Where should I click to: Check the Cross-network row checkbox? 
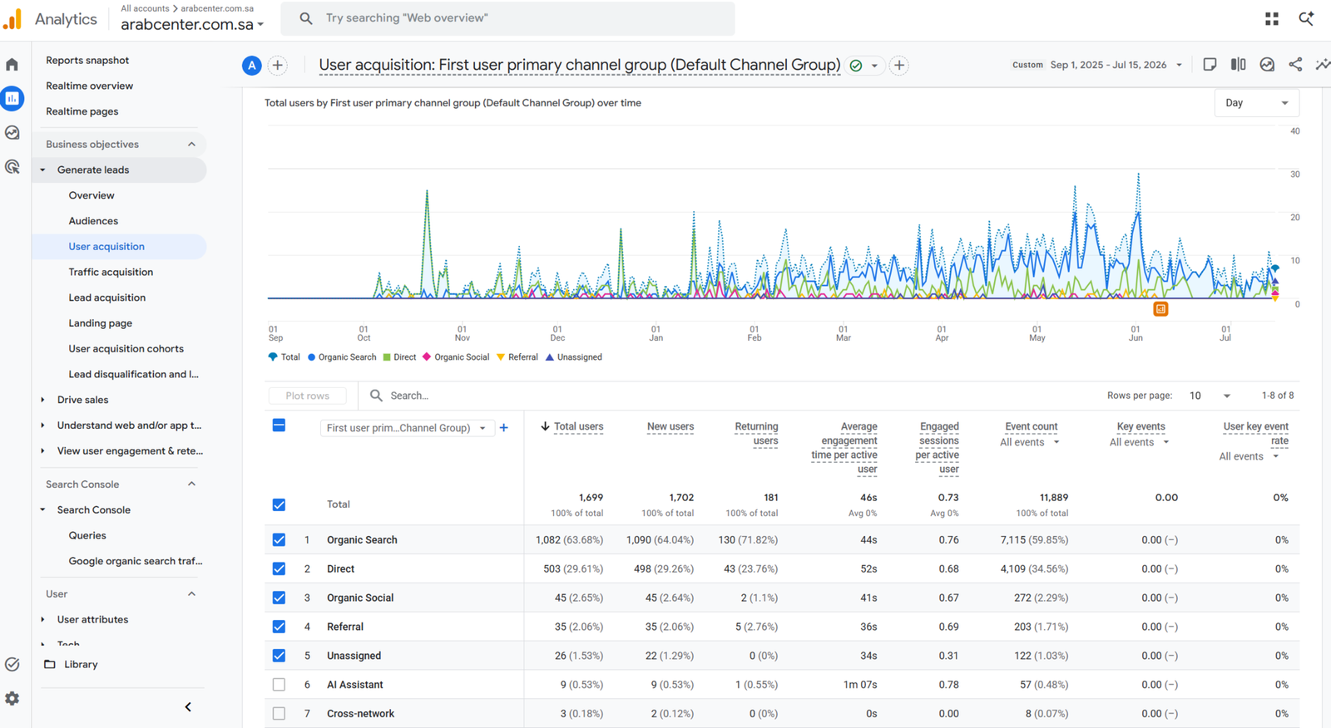tap(279, 714)
